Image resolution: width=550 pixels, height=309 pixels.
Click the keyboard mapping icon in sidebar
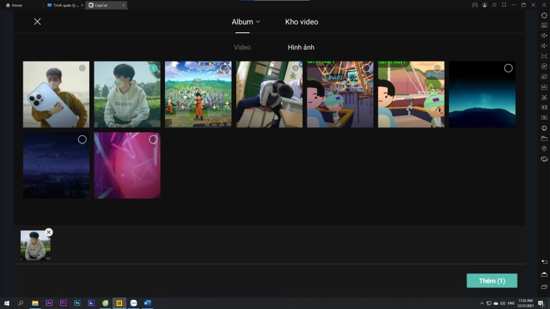(544, 25)
